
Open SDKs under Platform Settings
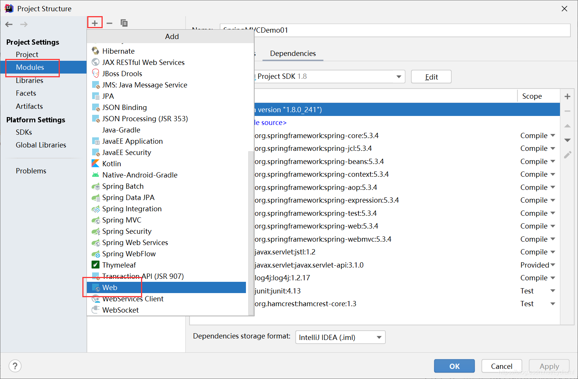24,132
